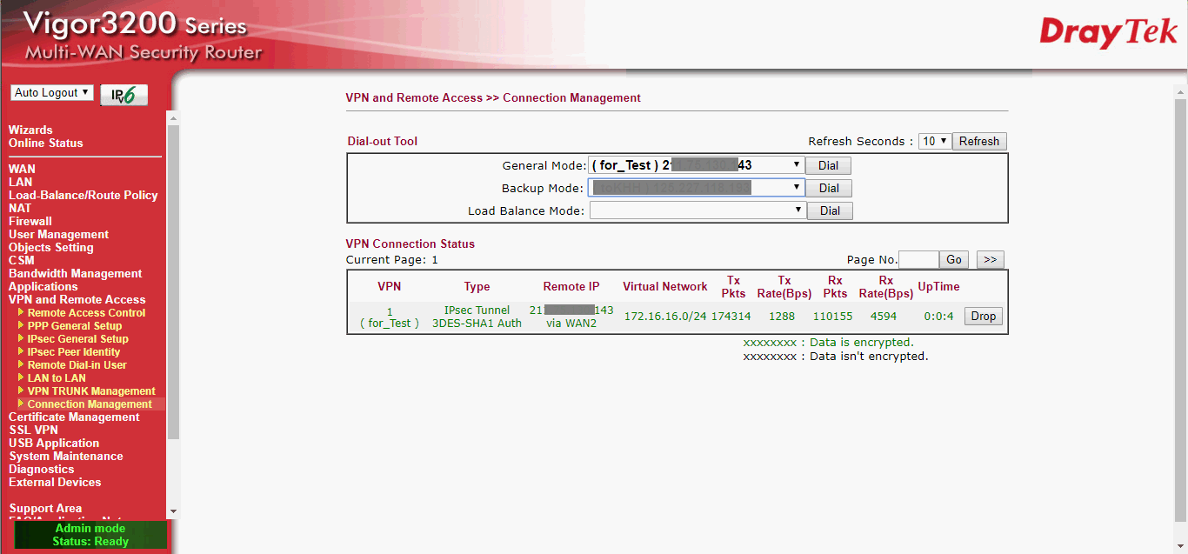Open the Applications menu

coord(43,286)
